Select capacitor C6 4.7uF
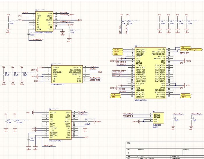Viewport: 204px width, 159px height. pyautogui.click(x=69, y=31)
